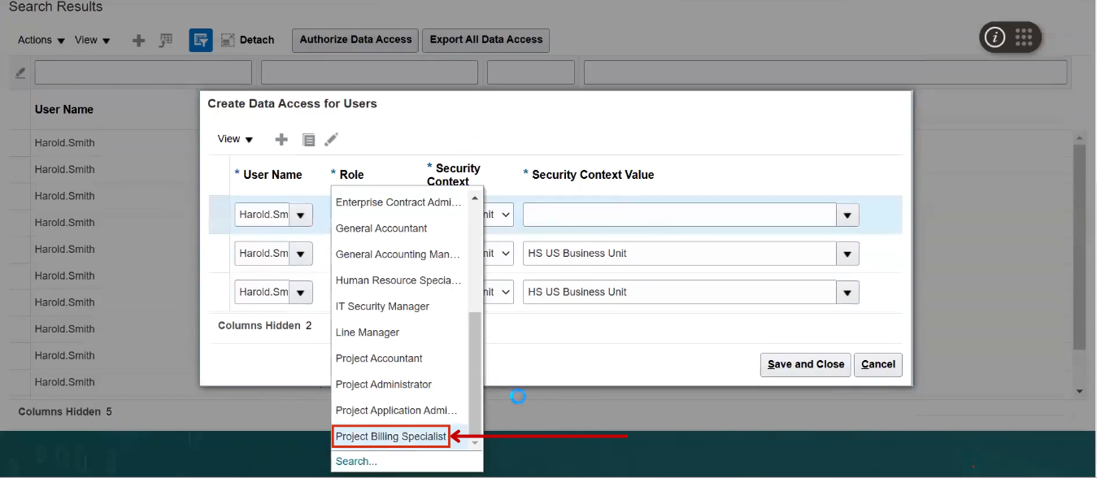Image resolution: width=1097 pixels, height=478 pixels.
Task: Select the edit pencil icon in dialog toolbar
Action: 331,139
